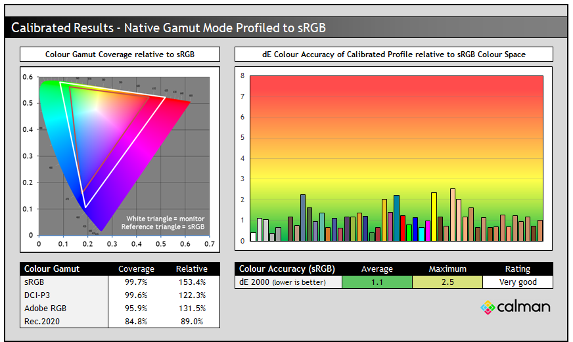Image resolution: width=573 pixels, height=342 pixels.
Task: Click the dE Colour Accuracy chart title
Action: pyautogui.click(x=394, y=54)
